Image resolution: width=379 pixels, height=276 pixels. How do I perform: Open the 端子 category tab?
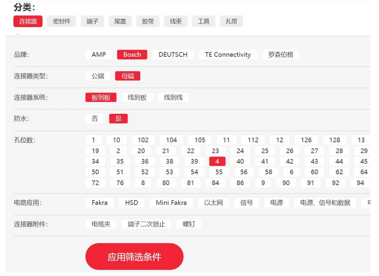pos(92,21)
